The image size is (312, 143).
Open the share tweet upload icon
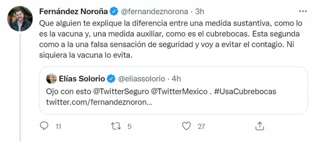(259, 126)
